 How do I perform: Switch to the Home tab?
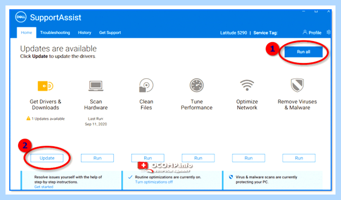tap(26, 32)
